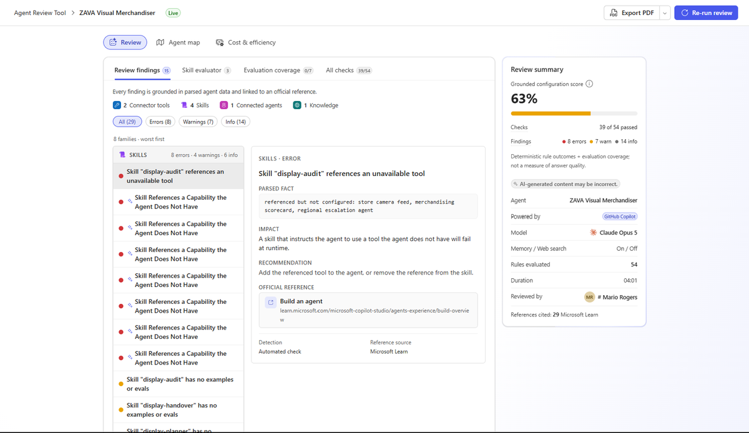Open the All checks tab
This screenshot has width=749, height=433.
coord(349,71)
